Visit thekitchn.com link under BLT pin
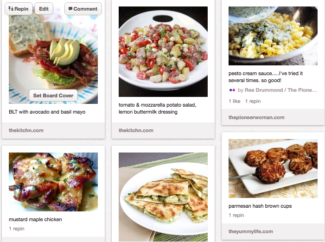 pos(26,130)
